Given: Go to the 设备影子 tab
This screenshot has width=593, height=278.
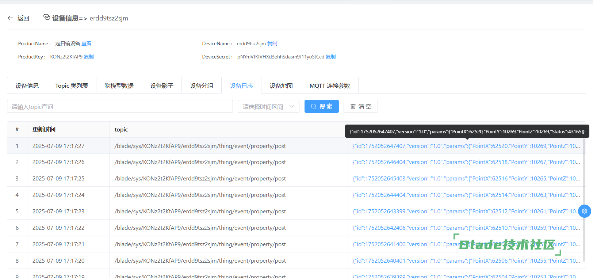Looking at the screenshot, I should coord(162,85).
